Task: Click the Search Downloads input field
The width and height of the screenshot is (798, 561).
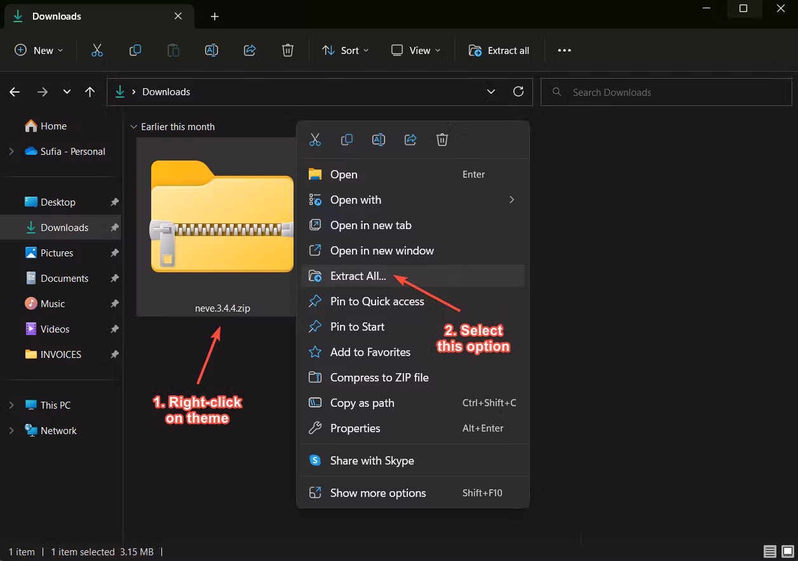Action: (666, 92)
